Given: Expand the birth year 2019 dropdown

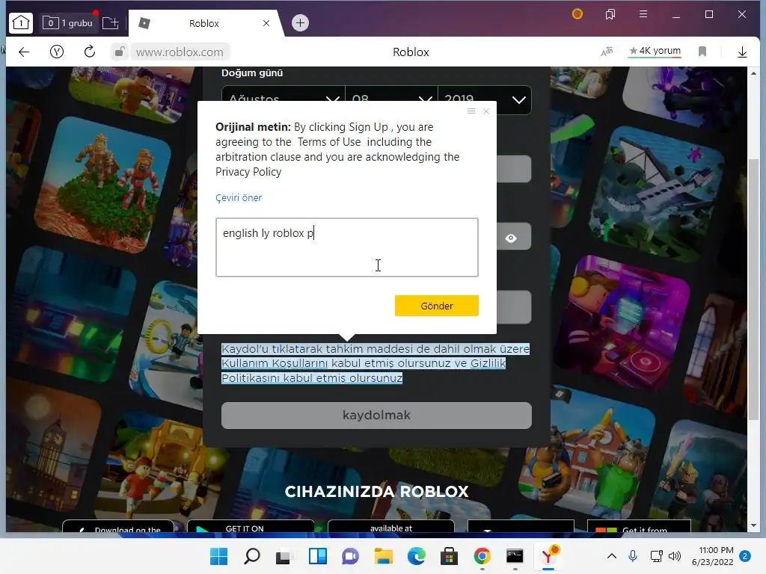Looking at the screenshot, I should tap(485, 100).
